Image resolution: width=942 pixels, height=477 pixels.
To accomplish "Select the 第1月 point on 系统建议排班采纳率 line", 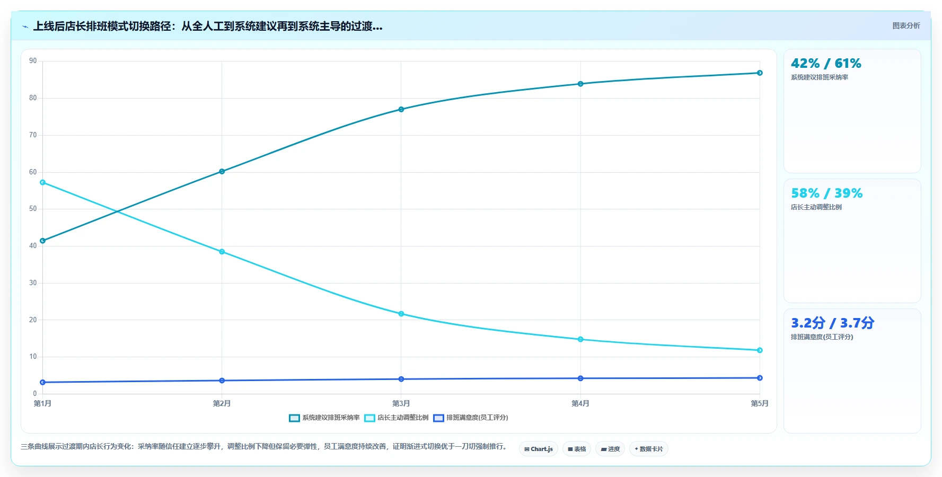I will 43,241.
